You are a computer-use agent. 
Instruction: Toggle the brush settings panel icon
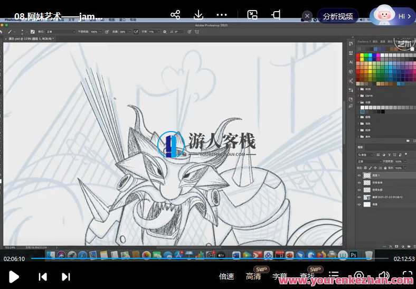[32, 32]
